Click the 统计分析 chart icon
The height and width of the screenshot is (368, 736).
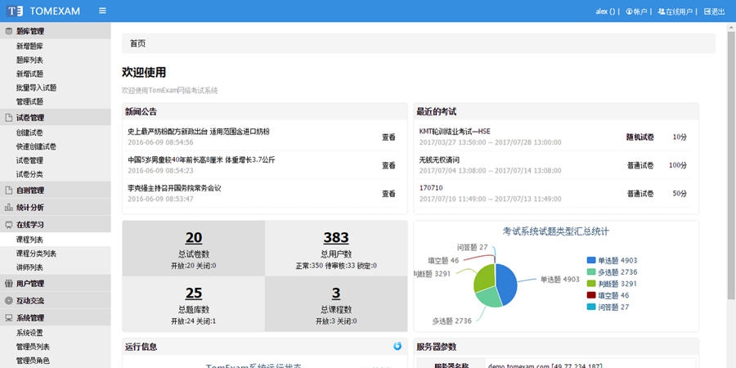9,208
